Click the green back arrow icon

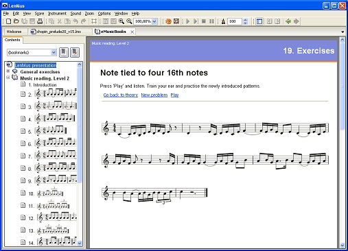coord(288,21)
